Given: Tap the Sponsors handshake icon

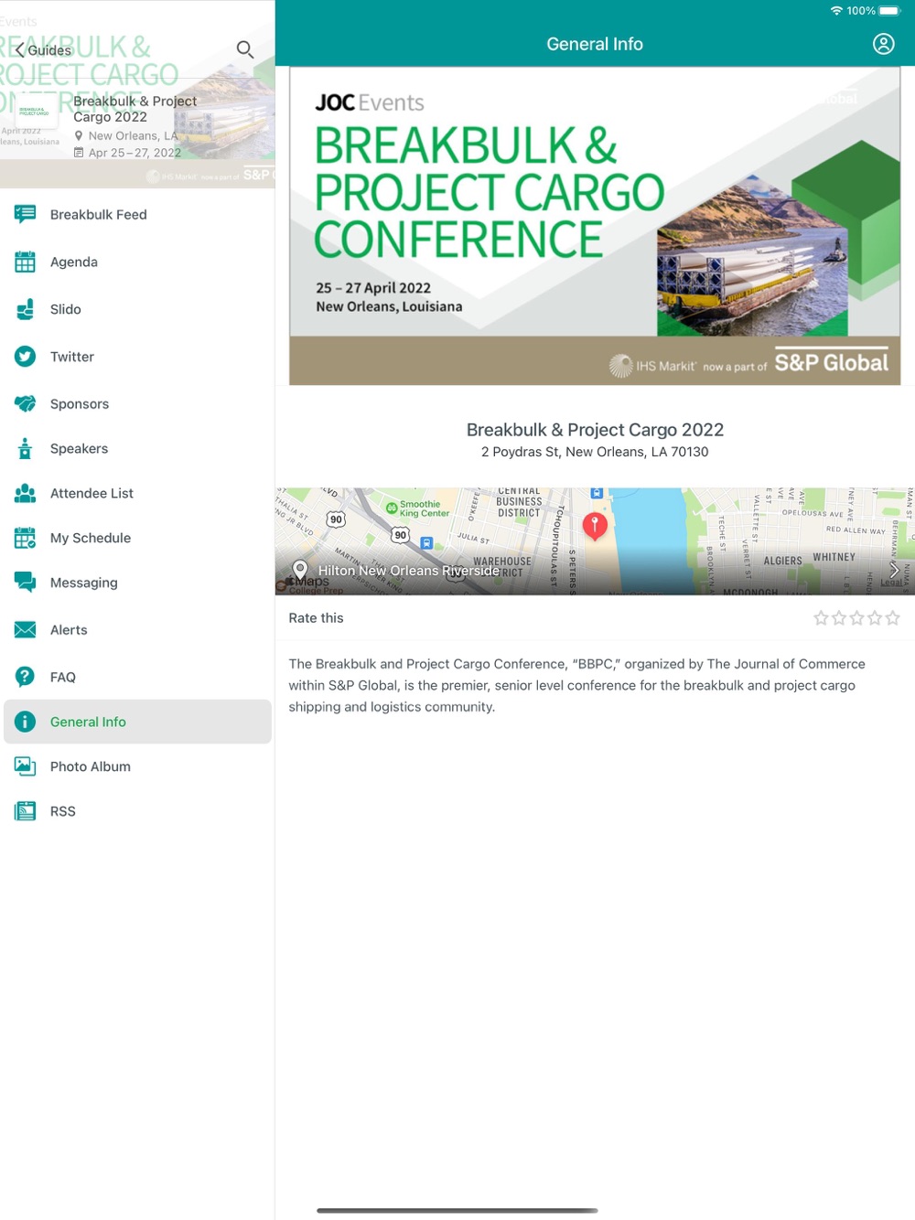Looking at the screenshot, I should [25, 403].
